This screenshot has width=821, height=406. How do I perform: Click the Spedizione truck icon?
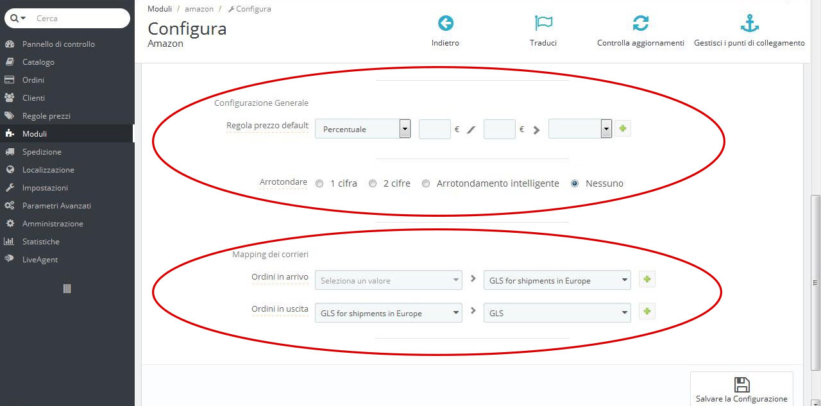click(10, 152)
